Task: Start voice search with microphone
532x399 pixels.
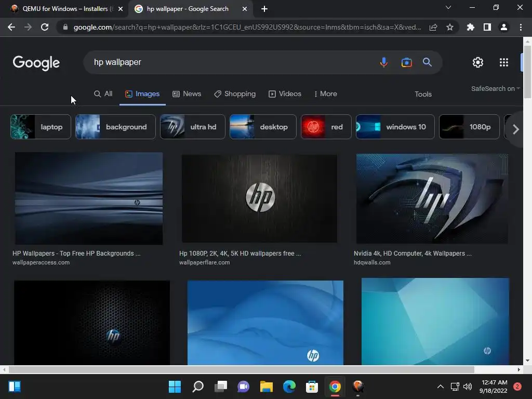Action: (384, 62)
